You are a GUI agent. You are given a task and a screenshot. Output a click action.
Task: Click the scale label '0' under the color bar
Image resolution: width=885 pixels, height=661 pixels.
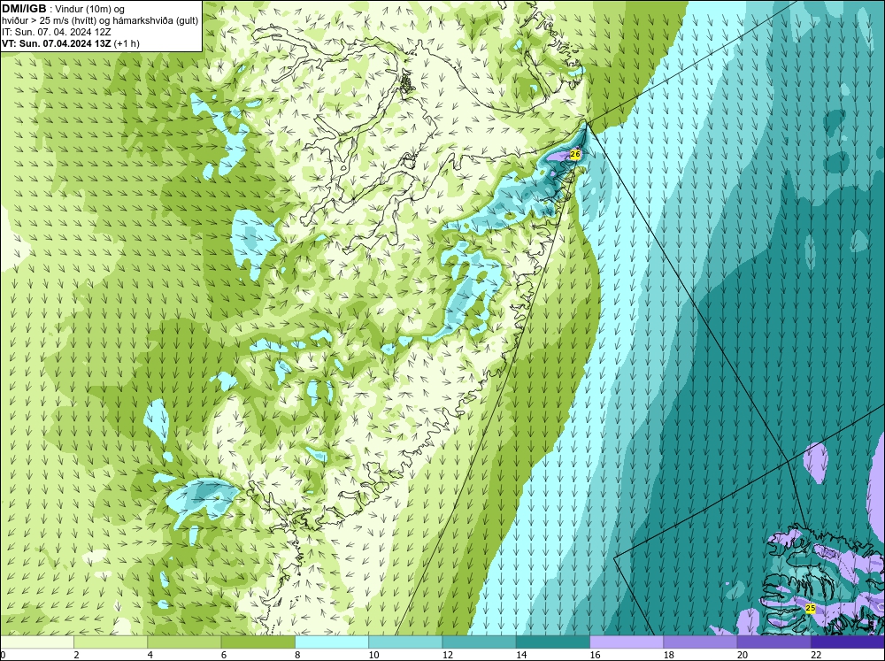(3, 655)
